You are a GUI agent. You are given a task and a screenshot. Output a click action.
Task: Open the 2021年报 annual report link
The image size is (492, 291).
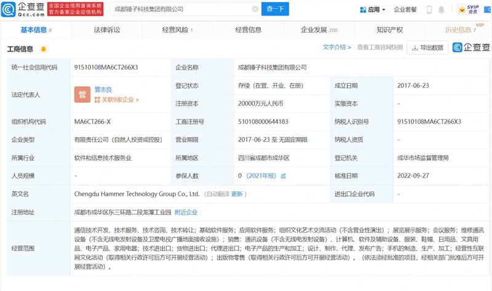coord(261,176)
